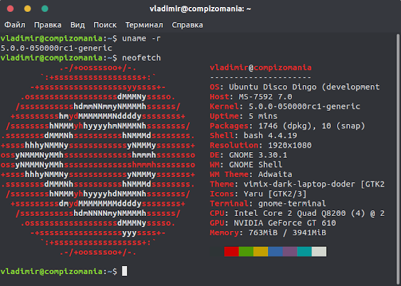Click the window title vladimir@compizomania
Image resolution: width=401 pixels, height=286 pixels.
coord(200,9)
